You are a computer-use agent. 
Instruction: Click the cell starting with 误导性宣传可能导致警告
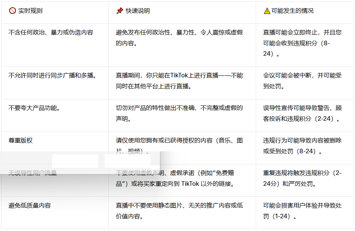click(x=302, y=113)
